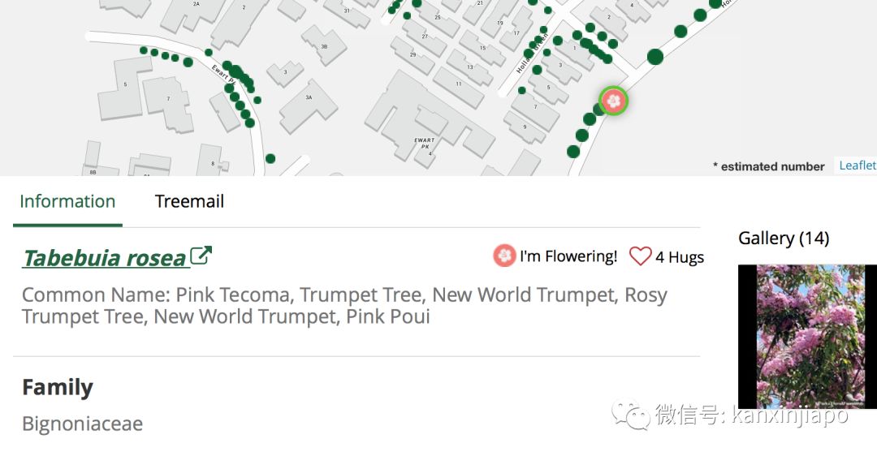
Task: Select the pink flowering tree marker on map
Action: [615, 101]
